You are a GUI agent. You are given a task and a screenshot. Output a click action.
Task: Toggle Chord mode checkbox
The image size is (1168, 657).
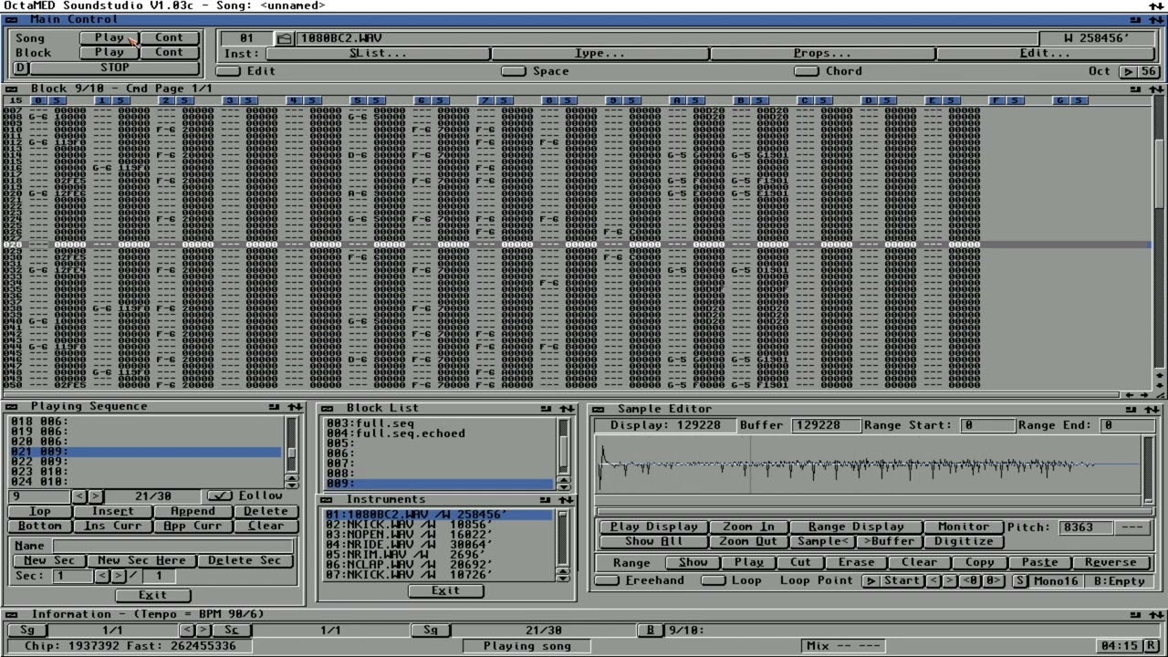click(x=806, y=71)
